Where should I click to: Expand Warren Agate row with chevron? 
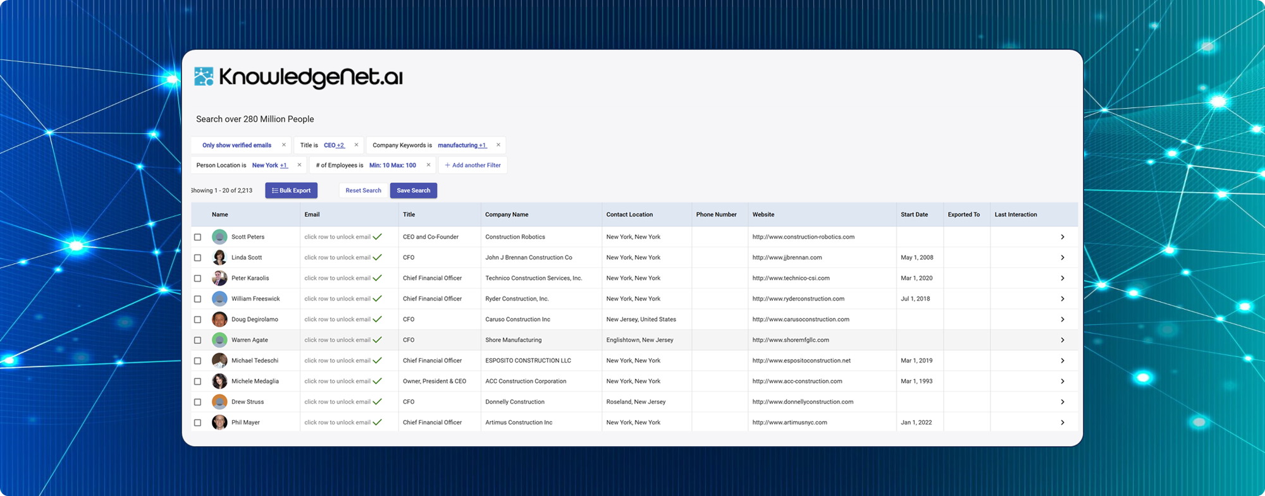tap(1063, 340)
